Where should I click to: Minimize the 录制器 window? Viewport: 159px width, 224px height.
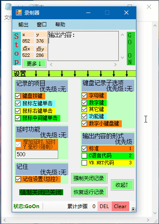tap(88, 13)
